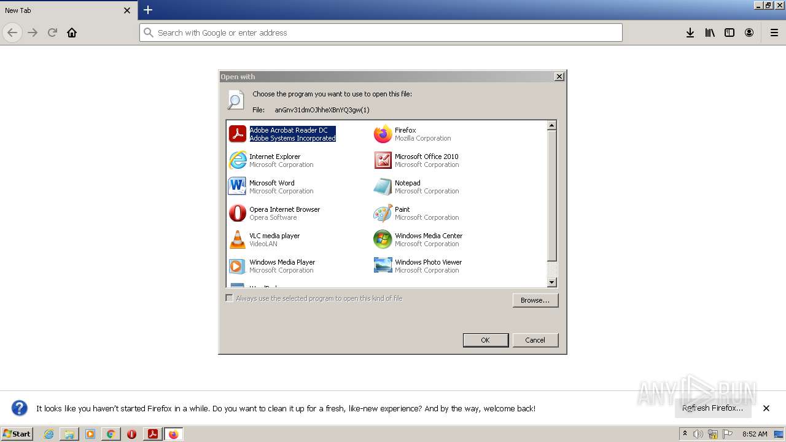786x442 pixels.
Task: Click the Refresh Firefox... button
Action: [712, 408]
